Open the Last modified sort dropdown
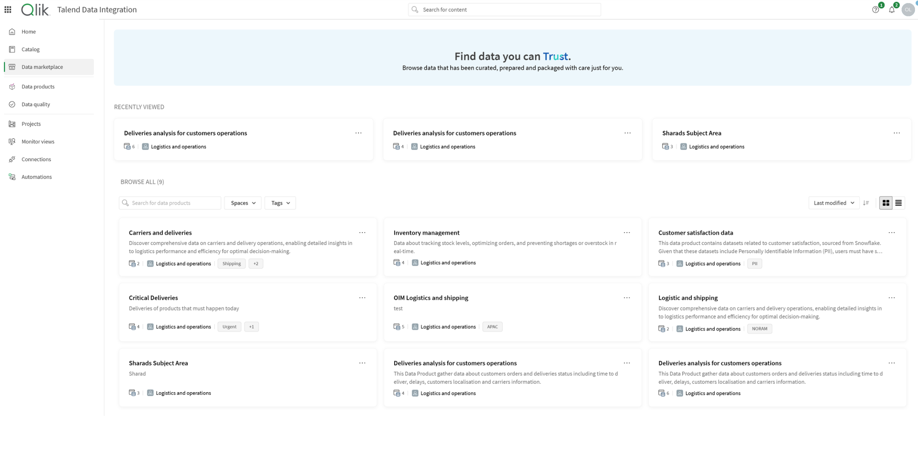This screenshot has width=918, height=466. [x=834, y=203]
